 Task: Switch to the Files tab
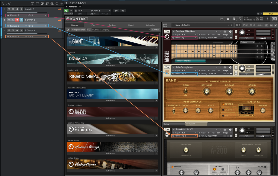[93, 25]
